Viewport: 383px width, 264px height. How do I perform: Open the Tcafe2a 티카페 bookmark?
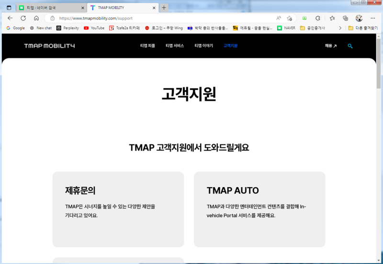coord(124,28)
